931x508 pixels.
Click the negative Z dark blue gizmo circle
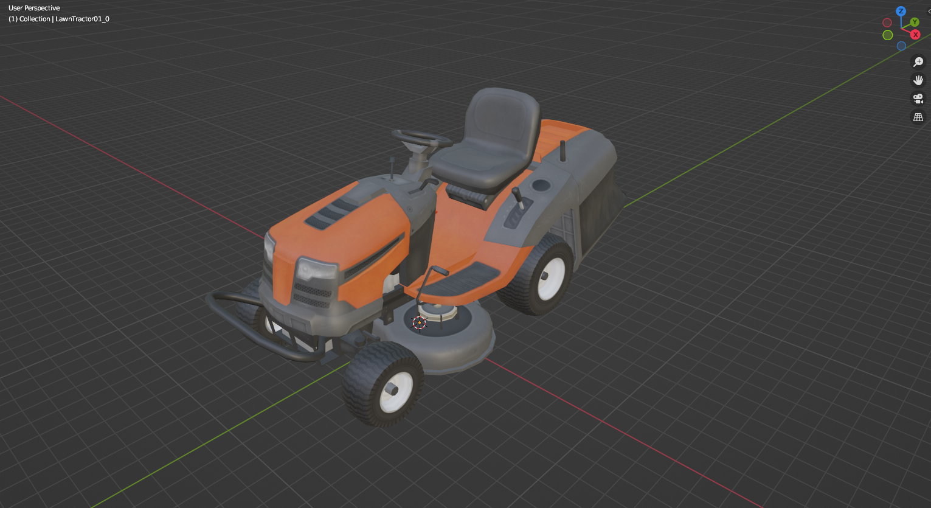(x=901, y=46)
